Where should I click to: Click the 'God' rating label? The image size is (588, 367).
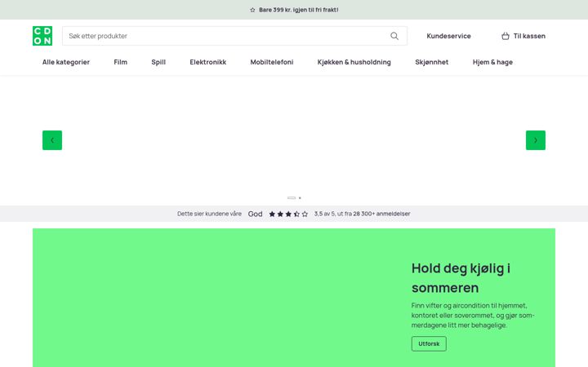(x=255, y=214)
